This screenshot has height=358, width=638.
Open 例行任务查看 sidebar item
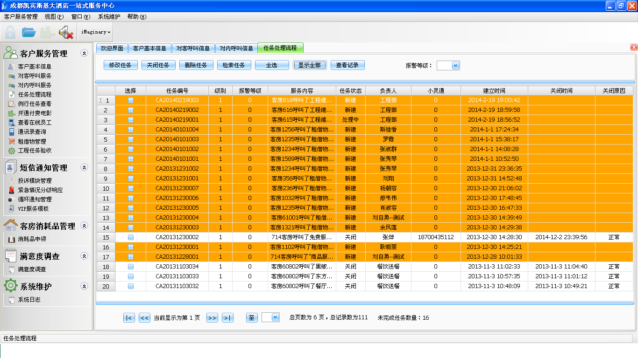coord(35,104)
